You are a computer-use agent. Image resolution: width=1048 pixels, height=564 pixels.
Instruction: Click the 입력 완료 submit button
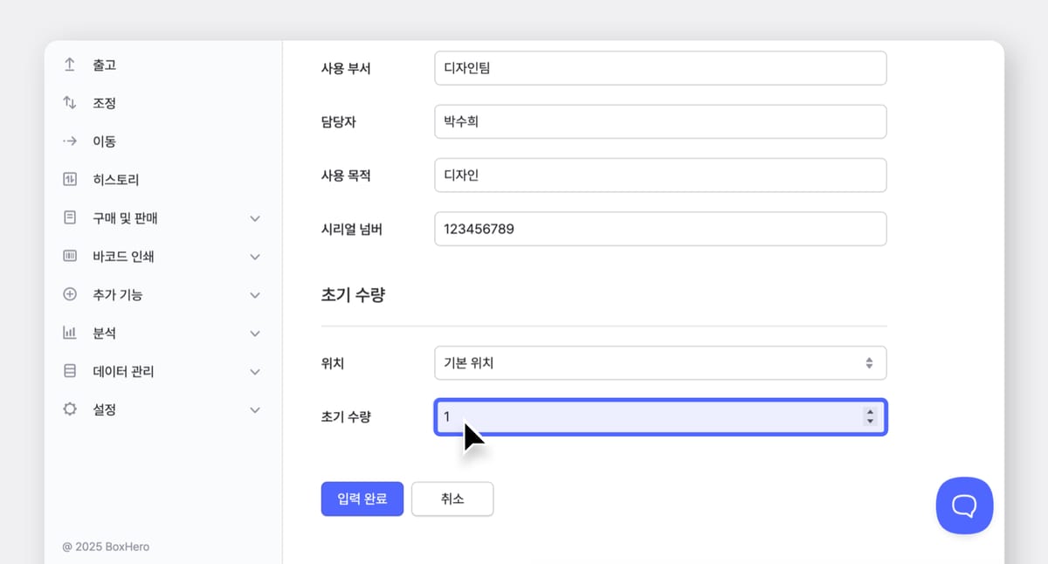coord(362,499)
